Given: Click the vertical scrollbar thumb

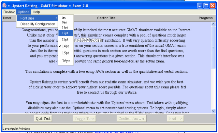Looking at the screenshot, I should [213, 48].
